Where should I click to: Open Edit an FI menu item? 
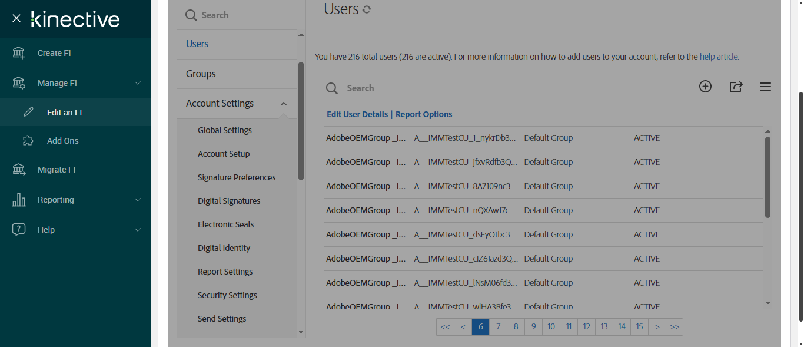(64, 113)
